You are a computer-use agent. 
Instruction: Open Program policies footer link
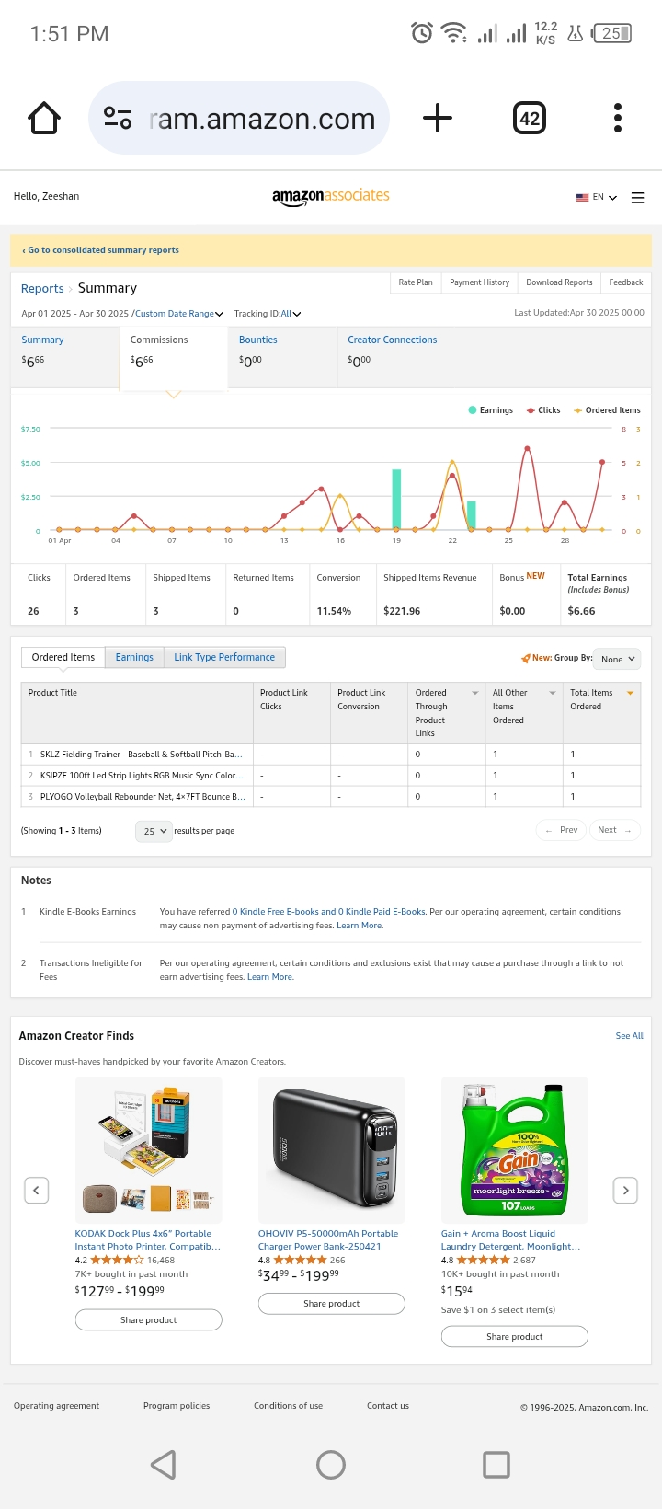[x=177, y=1406]
